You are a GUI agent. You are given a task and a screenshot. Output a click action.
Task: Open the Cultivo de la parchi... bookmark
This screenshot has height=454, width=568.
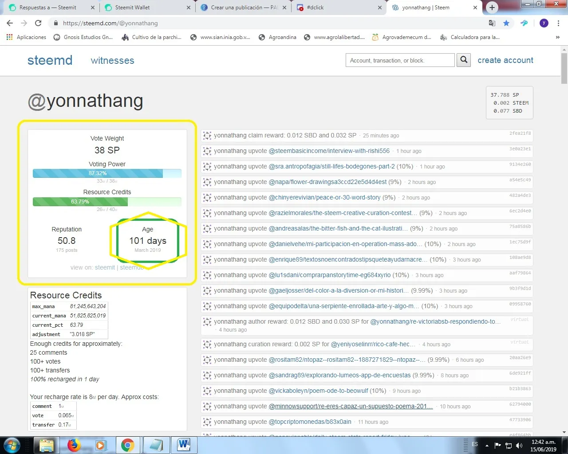[x=152, y=37]
